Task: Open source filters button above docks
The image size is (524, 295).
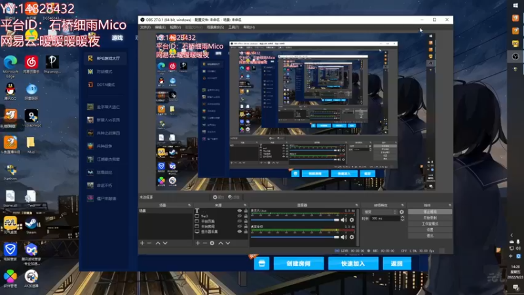Action: pyautogui.click(x=234, y=197)
